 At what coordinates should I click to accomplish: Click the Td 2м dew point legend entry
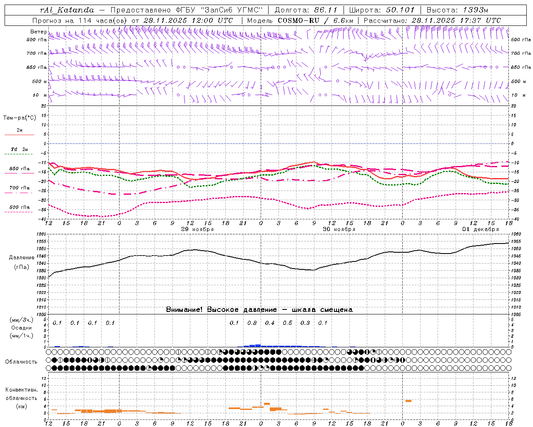pyautogui.click(x=20, y=149)
